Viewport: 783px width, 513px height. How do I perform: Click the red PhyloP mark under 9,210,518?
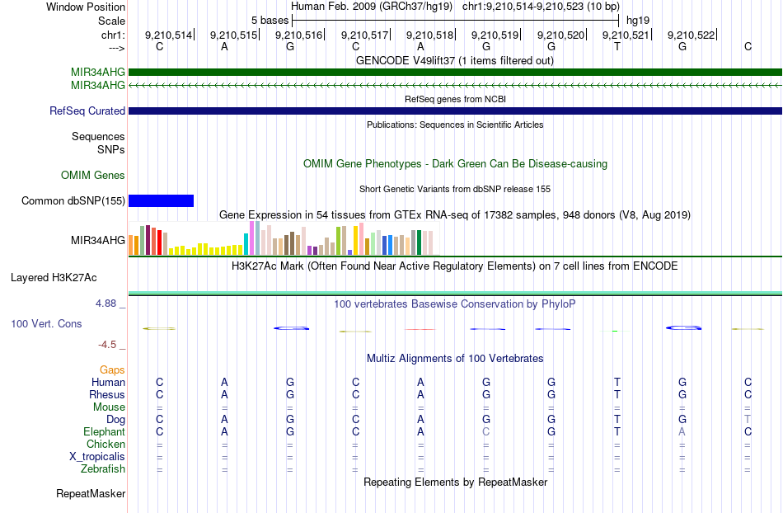tap(420, 329)
